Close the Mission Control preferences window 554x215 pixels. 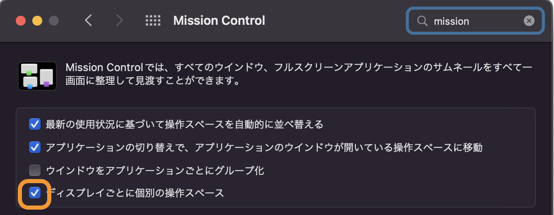click(x=21, y=20)
